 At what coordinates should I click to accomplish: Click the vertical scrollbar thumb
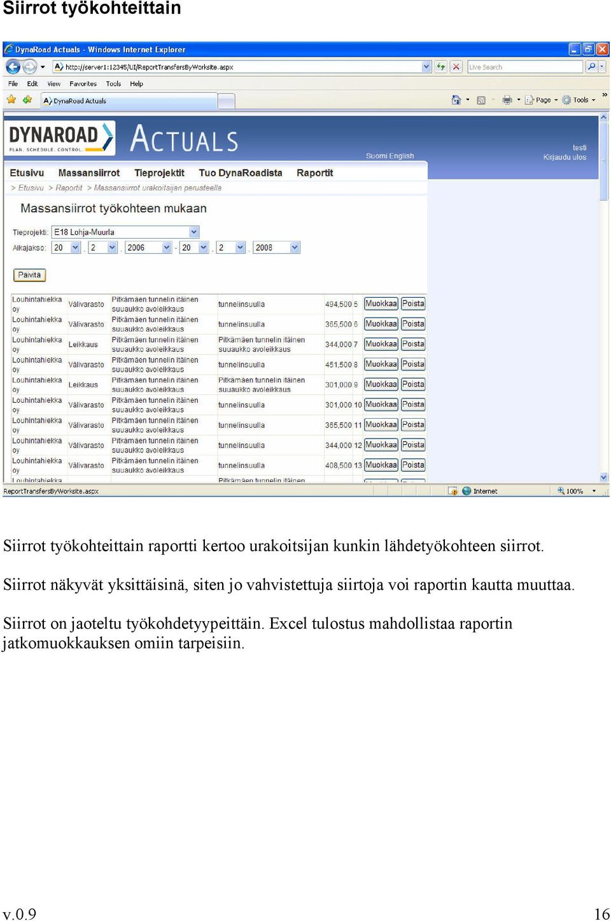[604, 161]
